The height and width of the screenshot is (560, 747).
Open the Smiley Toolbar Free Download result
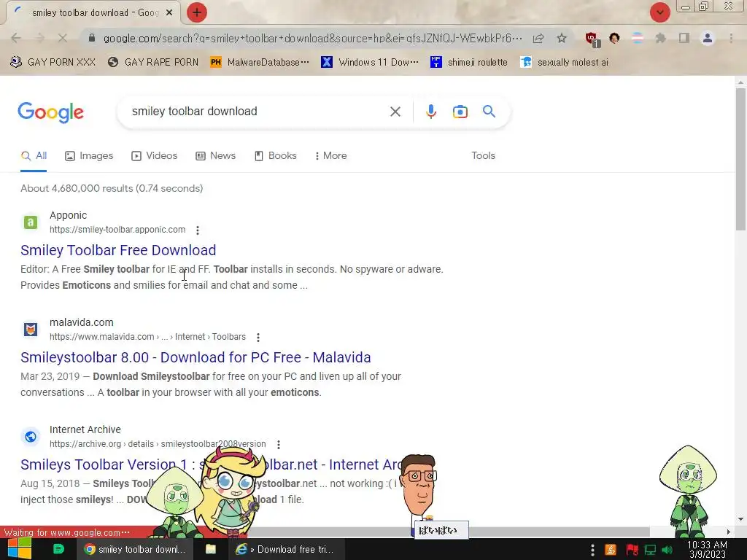pyautogui.click(x=118, y=250)
